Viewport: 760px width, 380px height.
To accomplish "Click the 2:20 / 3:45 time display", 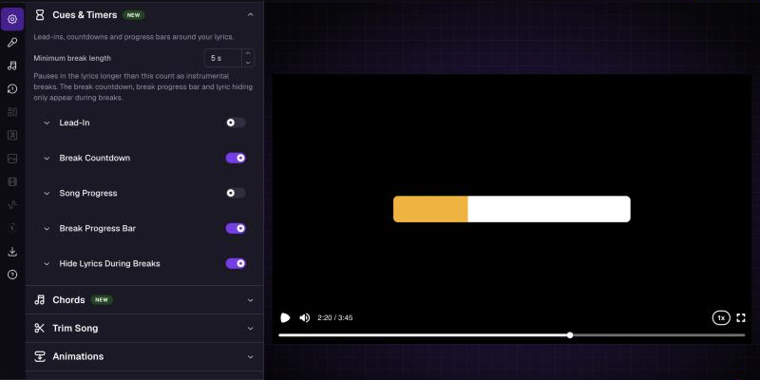I will tap(335, 318).
